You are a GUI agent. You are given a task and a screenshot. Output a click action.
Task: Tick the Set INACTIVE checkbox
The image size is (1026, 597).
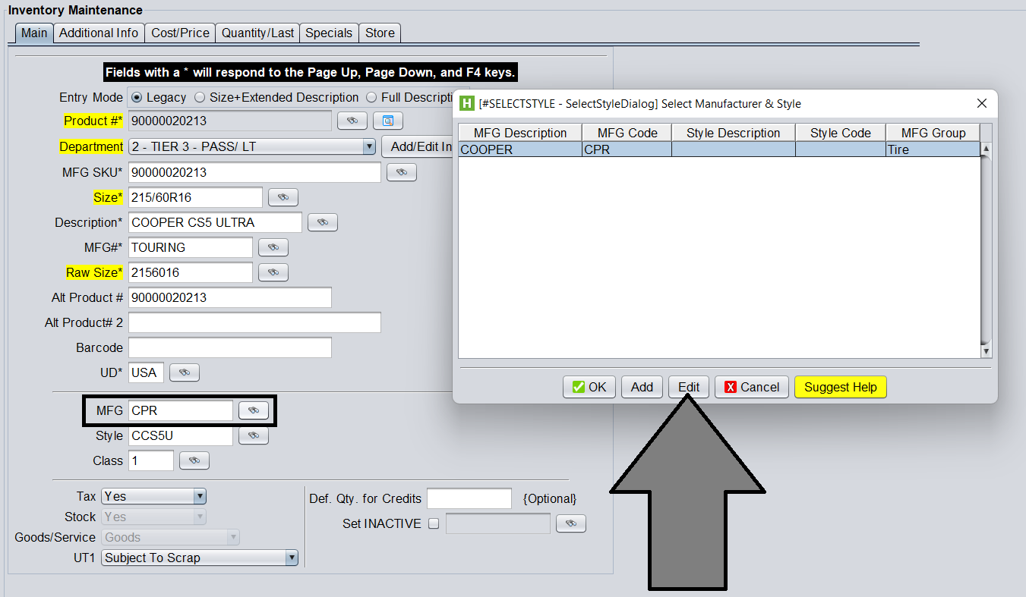click(434, 523)
